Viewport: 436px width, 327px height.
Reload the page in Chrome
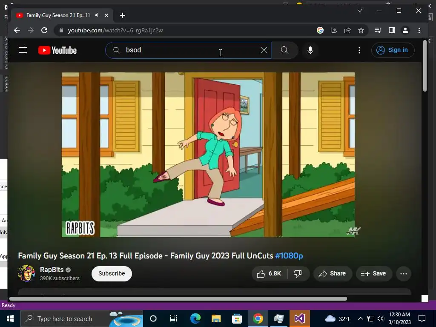click(44, 30)
